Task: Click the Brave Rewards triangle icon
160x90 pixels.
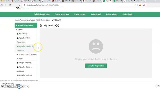Action: 144,5
